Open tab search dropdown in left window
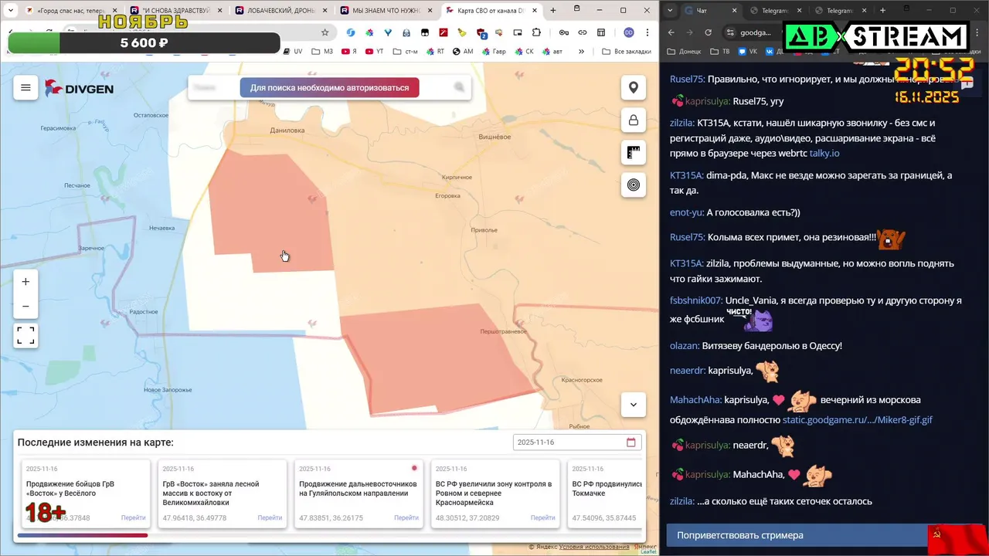The height and width of the screenshot is (556, 989). (11, 11)
